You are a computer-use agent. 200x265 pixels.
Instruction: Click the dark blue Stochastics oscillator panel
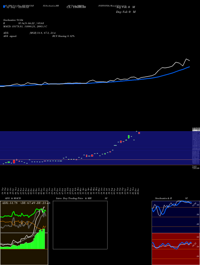pos(176,217)
